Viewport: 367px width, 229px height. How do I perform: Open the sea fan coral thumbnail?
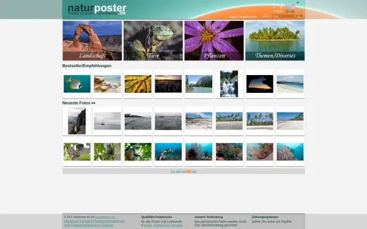tap(290, 152)
